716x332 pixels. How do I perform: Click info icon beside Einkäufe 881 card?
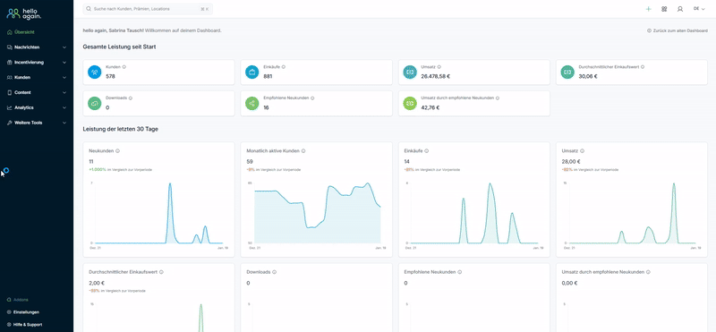283,67
